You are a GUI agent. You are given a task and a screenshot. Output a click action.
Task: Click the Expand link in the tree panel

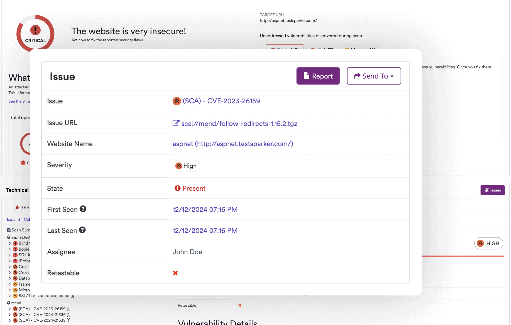point(13,219)
